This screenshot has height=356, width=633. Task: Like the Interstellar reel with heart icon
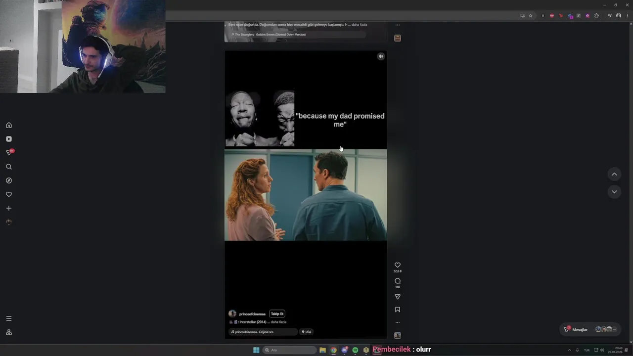[397, 265]
